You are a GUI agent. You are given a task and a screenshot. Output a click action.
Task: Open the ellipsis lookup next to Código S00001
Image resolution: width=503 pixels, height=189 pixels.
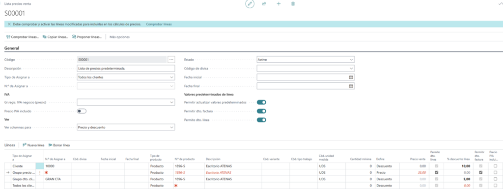point(171,59)
